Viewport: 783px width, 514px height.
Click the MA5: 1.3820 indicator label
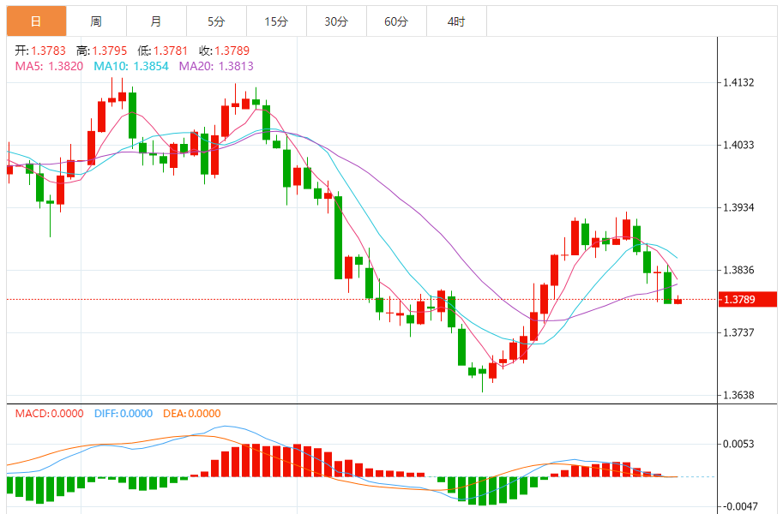point(49,66)
